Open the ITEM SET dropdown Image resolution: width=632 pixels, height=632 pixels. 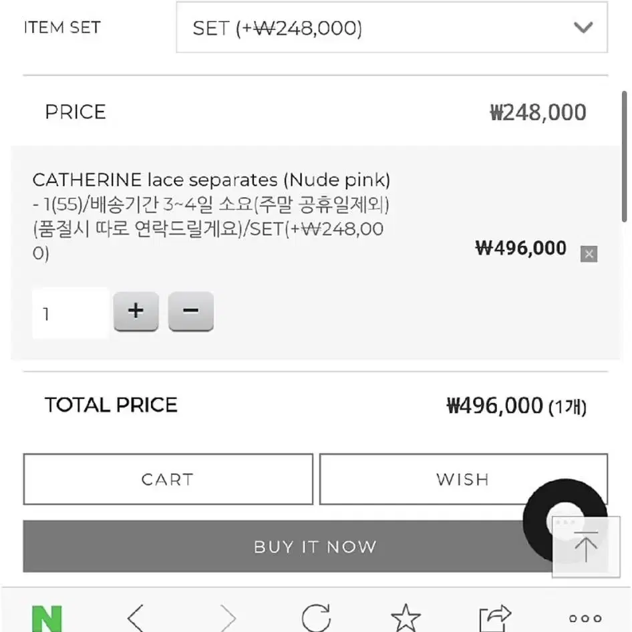tap(391, 27)
